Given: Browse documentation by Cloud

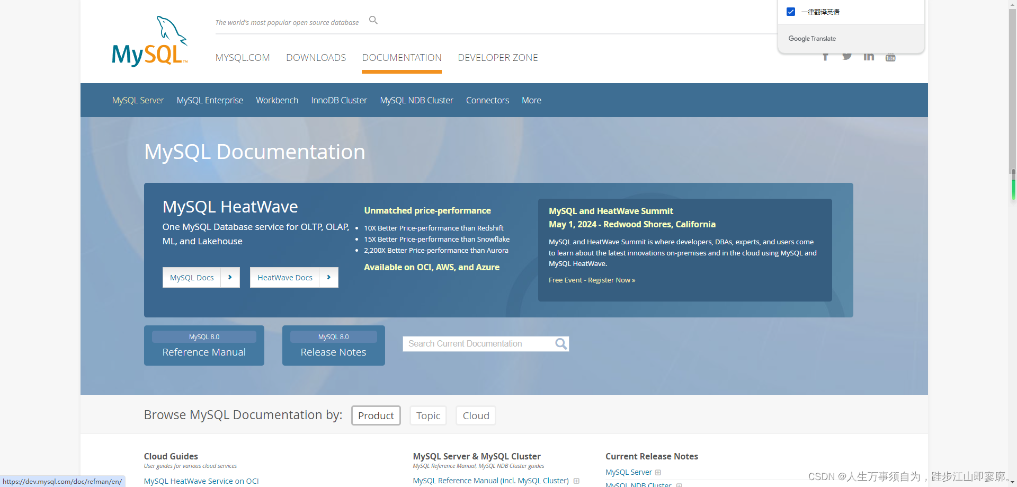Looking at the screenshot, I should (476, 415).
